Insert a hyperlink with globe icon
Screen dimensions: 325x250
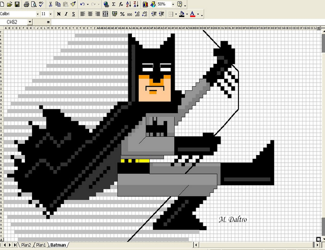[x=106, y=4]
